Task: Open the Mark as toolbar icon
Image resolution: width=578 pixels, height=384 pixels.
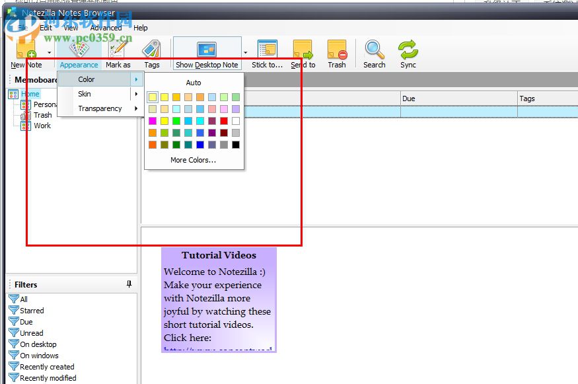Action: point(118,50)
